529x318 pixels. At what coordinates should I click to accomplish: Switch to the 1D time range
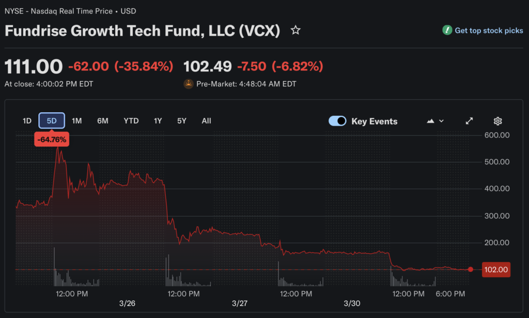coord(27,120)
